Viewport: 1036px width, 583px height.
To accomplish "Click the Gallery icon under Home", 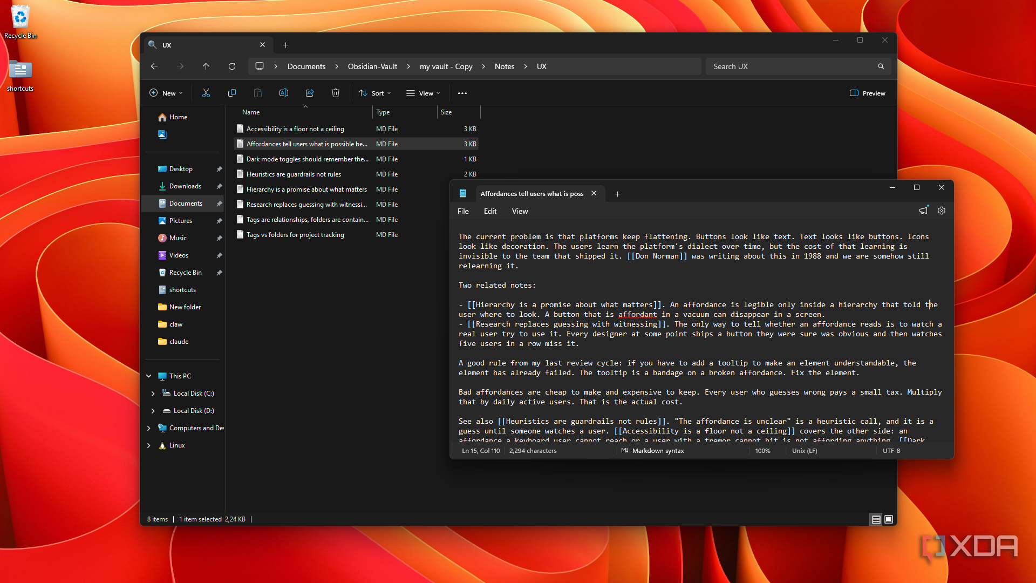I will [162, 134].
